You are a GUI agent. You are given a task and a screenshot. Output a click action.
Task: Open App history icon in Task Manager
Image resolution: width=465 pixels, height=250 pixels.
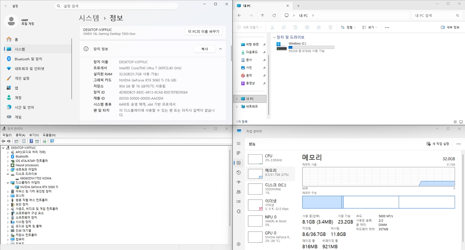[238, 172]
